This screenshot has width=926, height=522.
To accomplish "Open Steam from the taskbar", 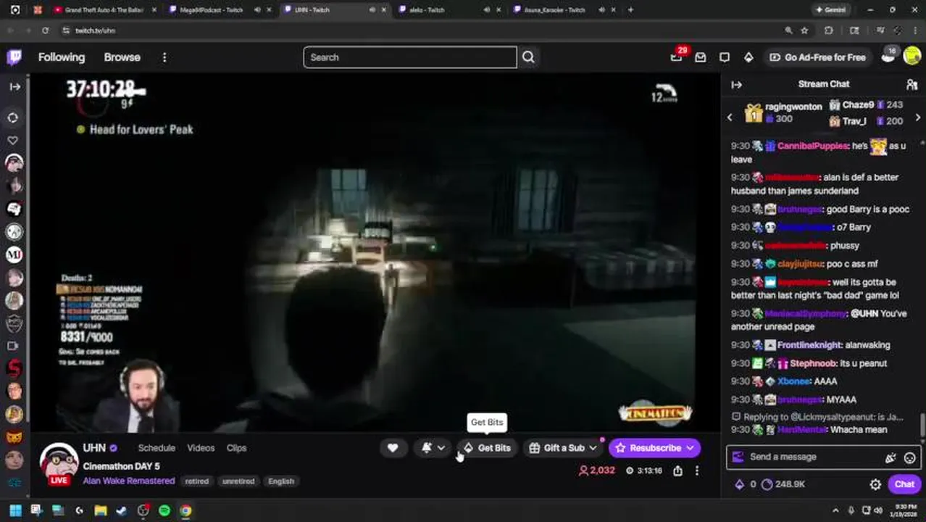I will pyautogui.click(x=122, y=510).
